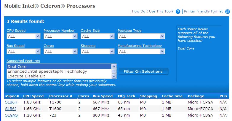
Task: Click the Bus Speed filter label link
Action: pos(15,46)
